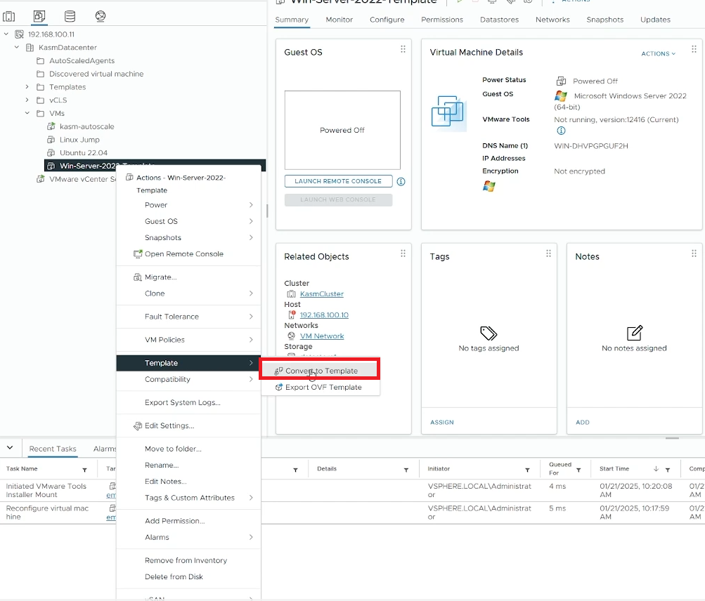The height and width of the screenshot is (601, 705).
Task: Select the Storage inventory icon
Action: coord(70,15)
